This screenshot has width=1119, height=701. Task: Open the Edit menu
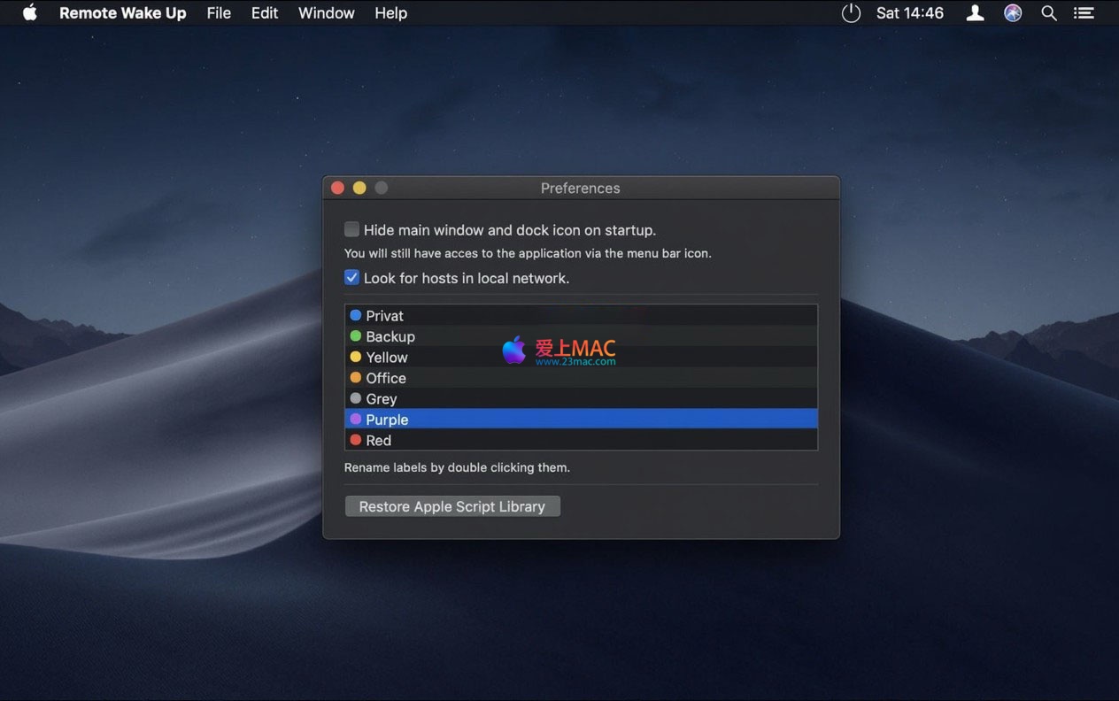[264, 13]
